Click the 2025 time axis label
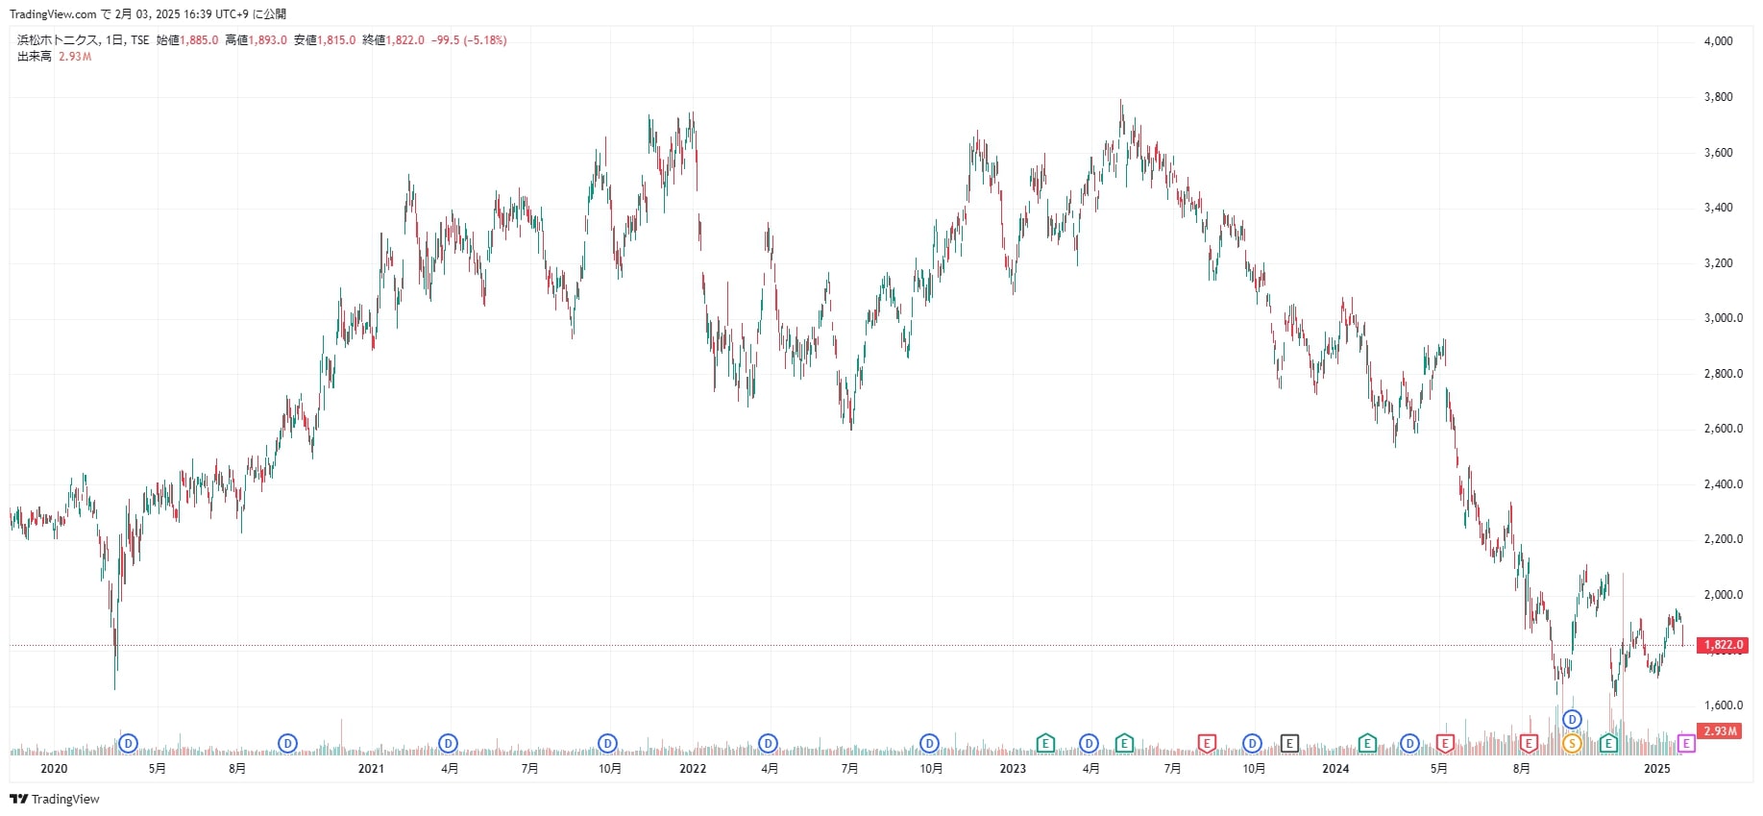This screenshot has width=1763, height=816. point(1657,769)
